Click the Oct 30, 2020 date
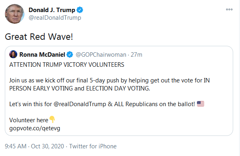Screen dimensions: 240x156 pyautogui.click(x=47, y=146)
